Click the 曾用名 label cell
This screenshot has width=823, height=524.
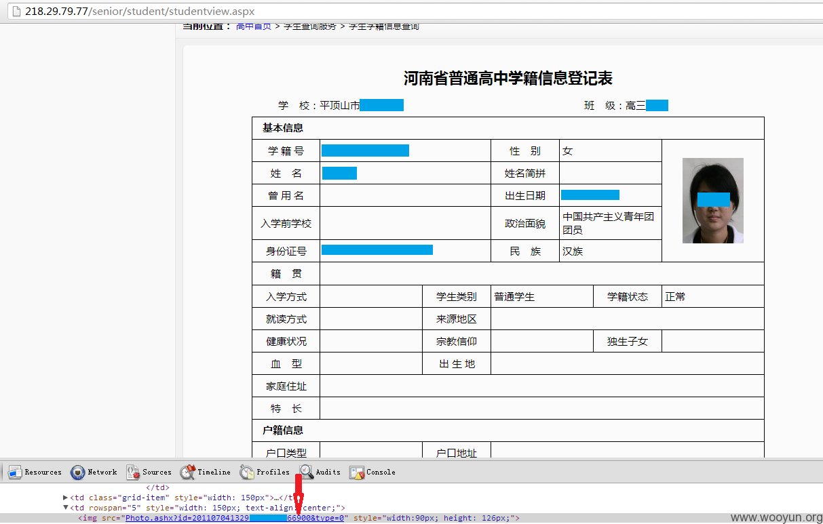(286, 195)
